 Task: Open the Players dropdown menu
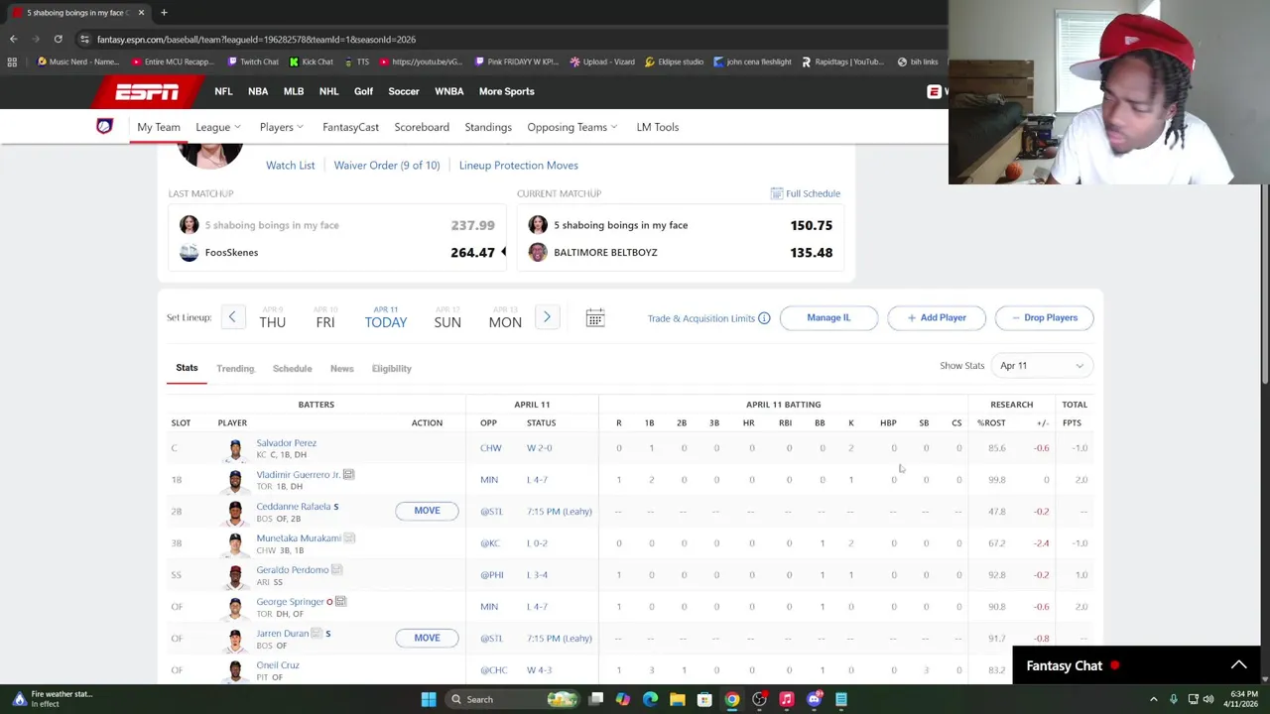click(282, 127)
